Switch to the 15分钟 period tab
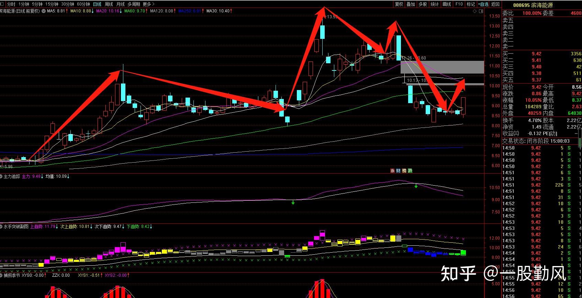The image size is (582, 298). (x=52, y=4)
